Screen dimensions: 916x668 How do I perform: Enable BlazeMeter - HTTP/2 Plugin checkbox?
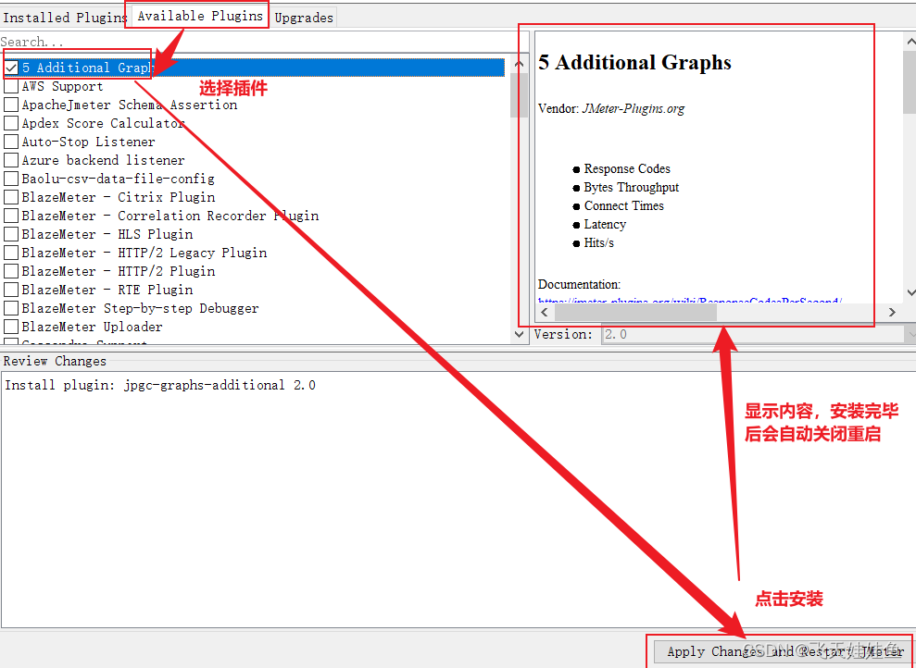point(11,271)
